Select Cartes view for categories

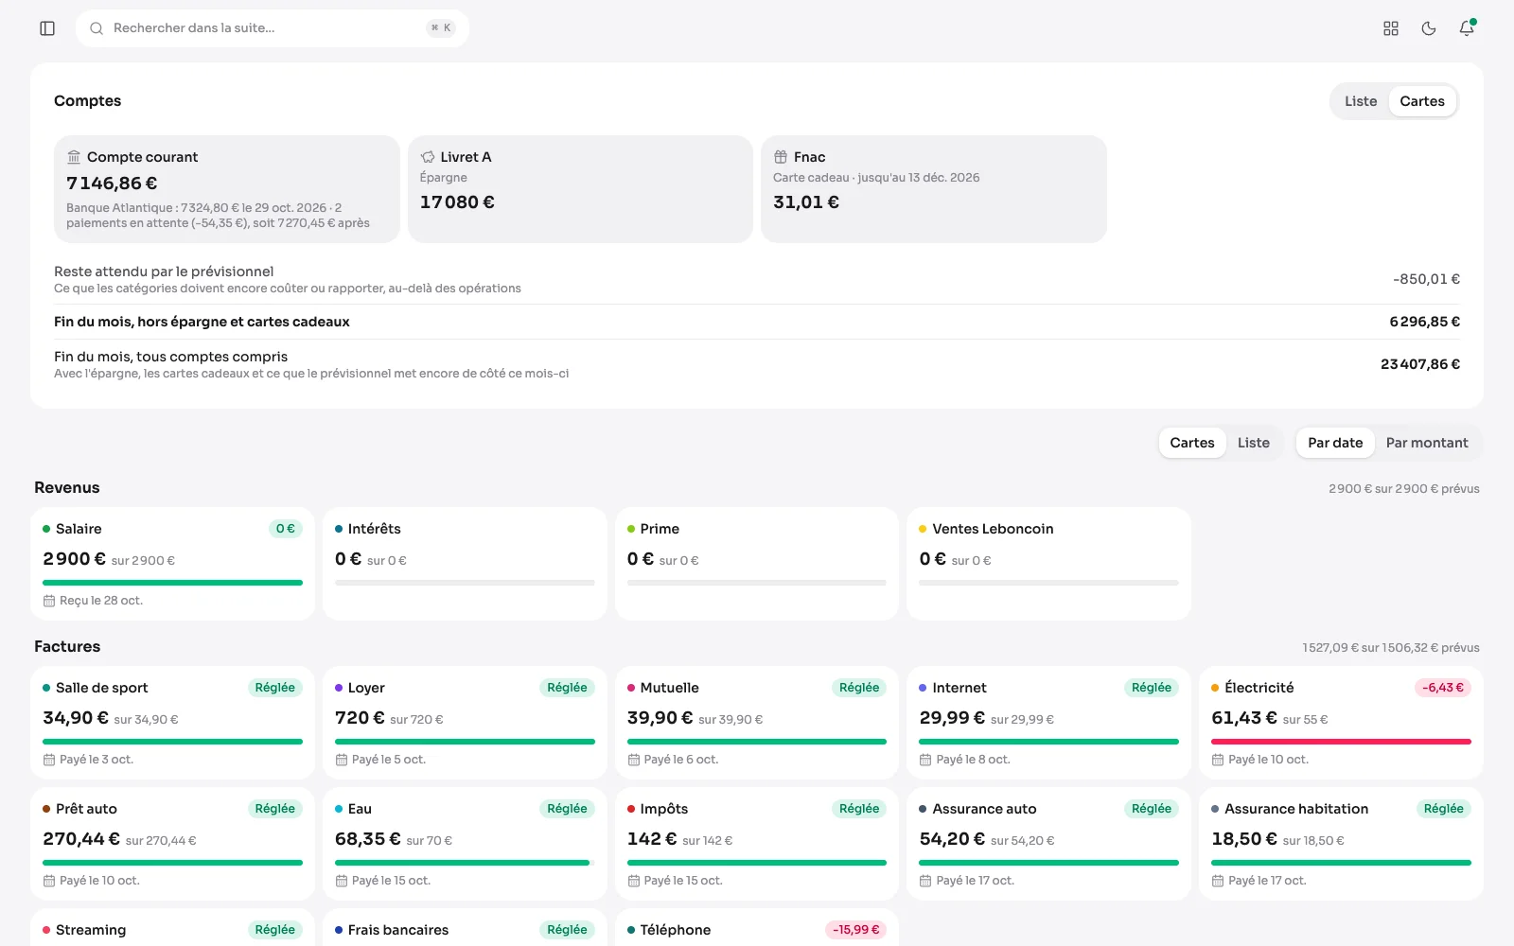coord(1192,443)
